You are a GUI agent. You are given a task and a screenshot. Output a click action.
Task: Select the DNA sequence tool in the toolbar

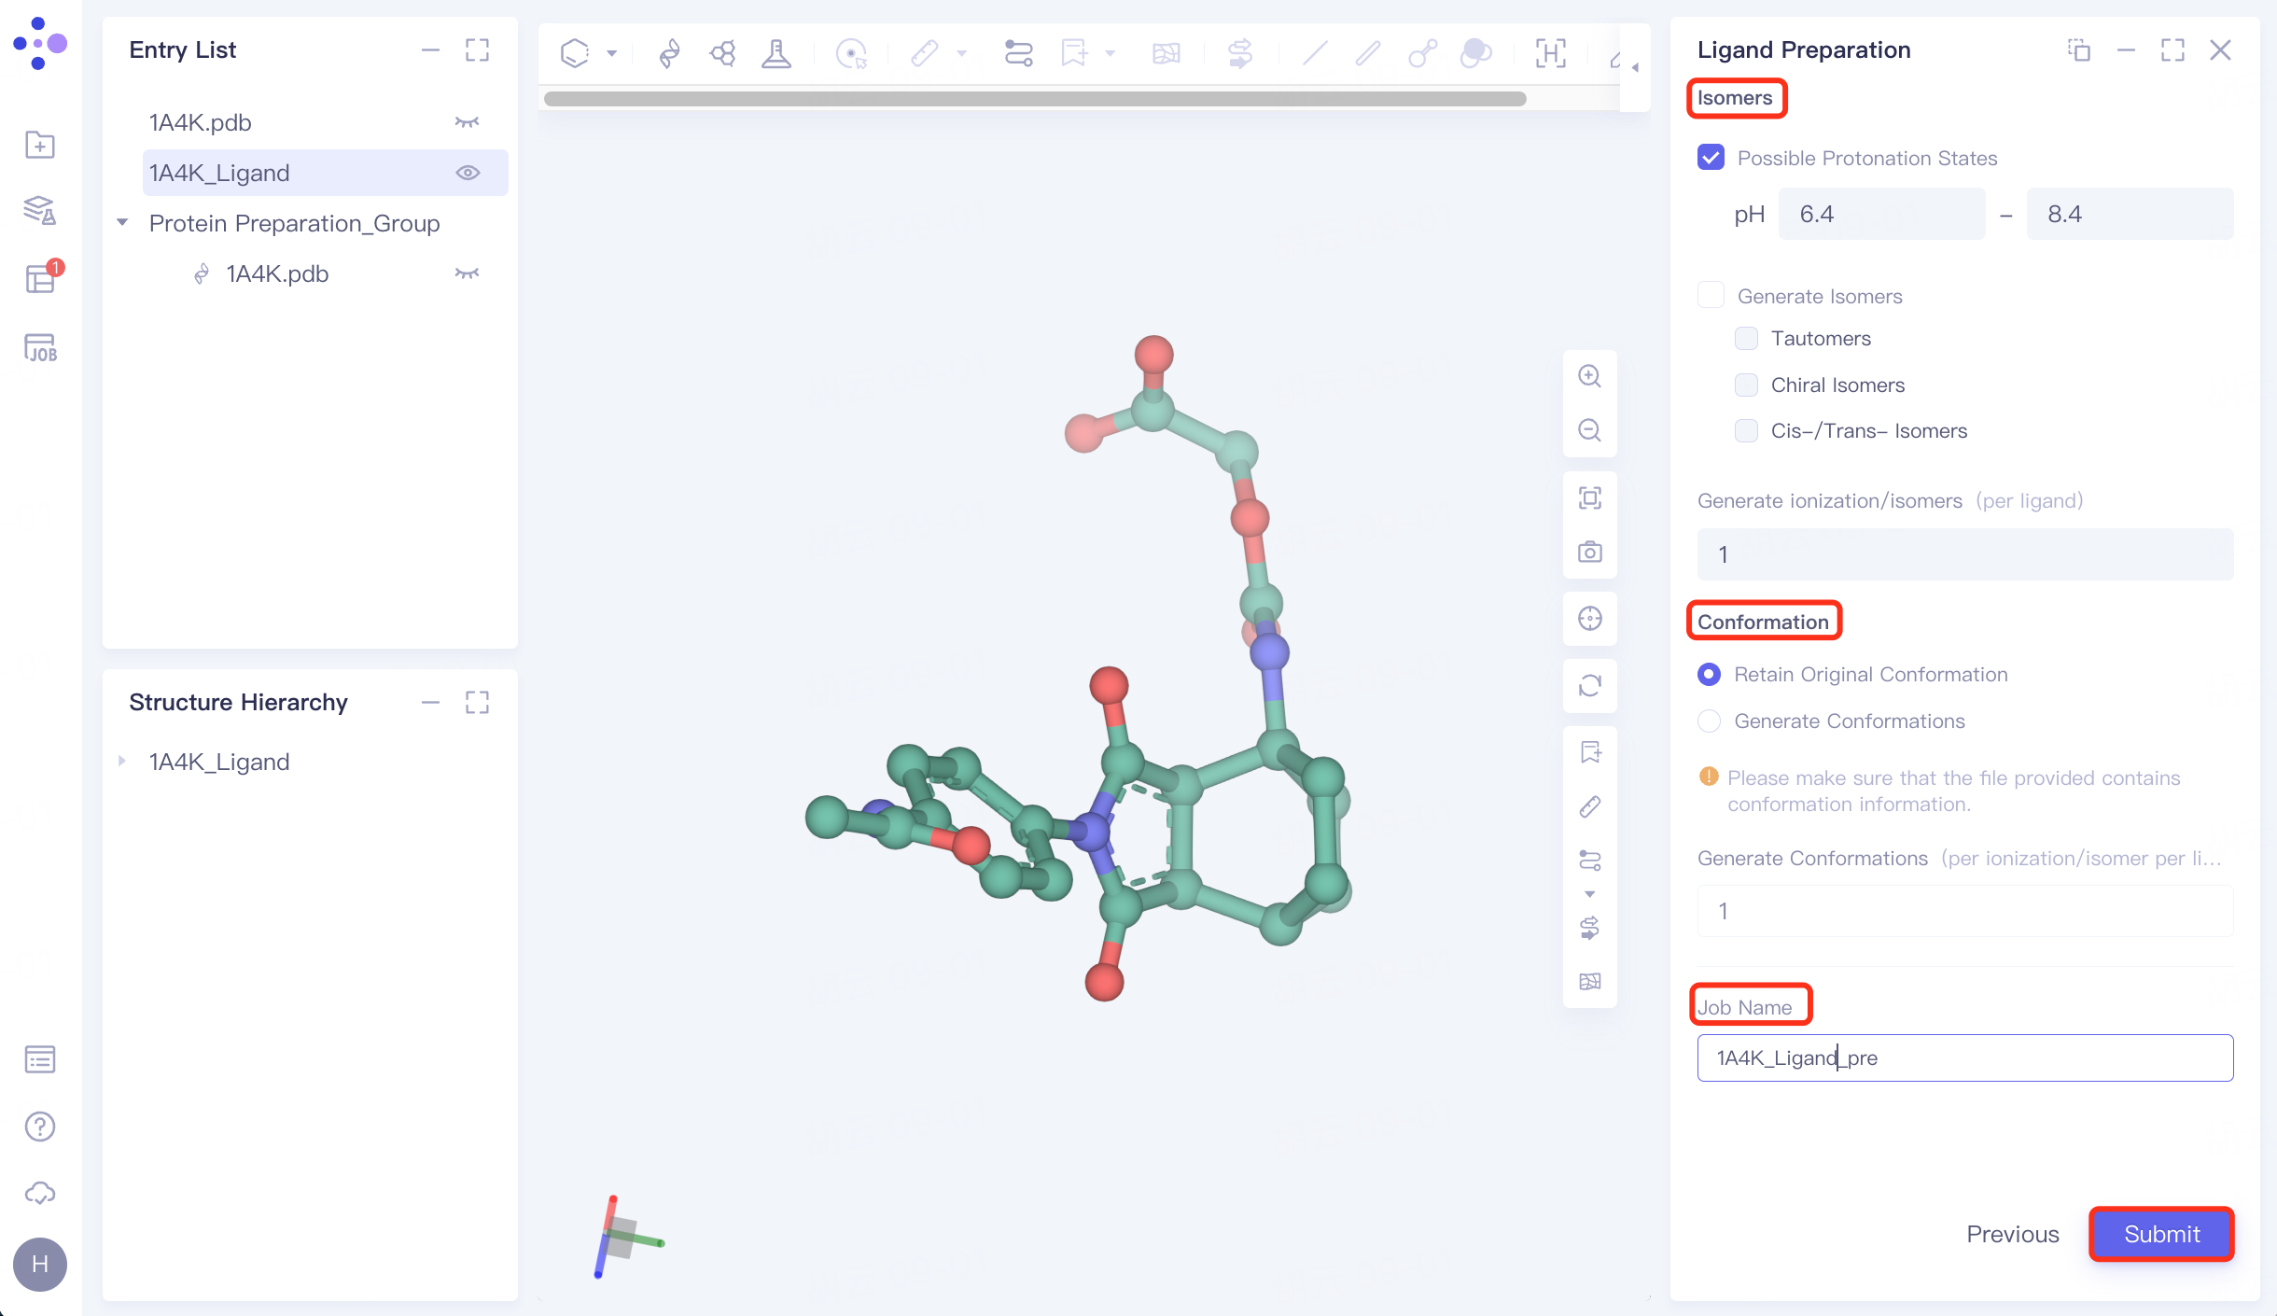(x=670, y=53)
